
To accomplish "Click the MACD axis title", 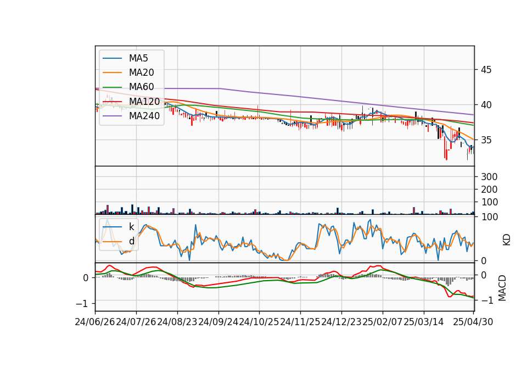I will pos(502,288).
